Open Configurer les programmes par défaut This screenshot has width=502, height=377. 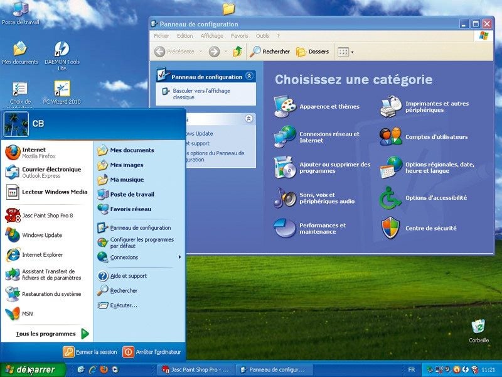[139, 243]
